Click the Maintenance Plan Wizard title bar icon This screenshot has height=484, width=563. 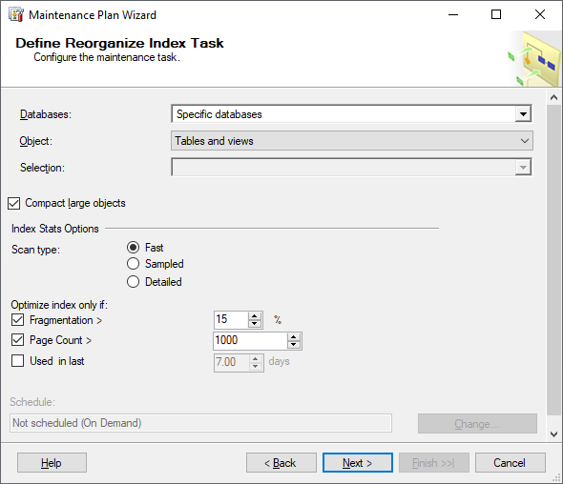[16, 15]
